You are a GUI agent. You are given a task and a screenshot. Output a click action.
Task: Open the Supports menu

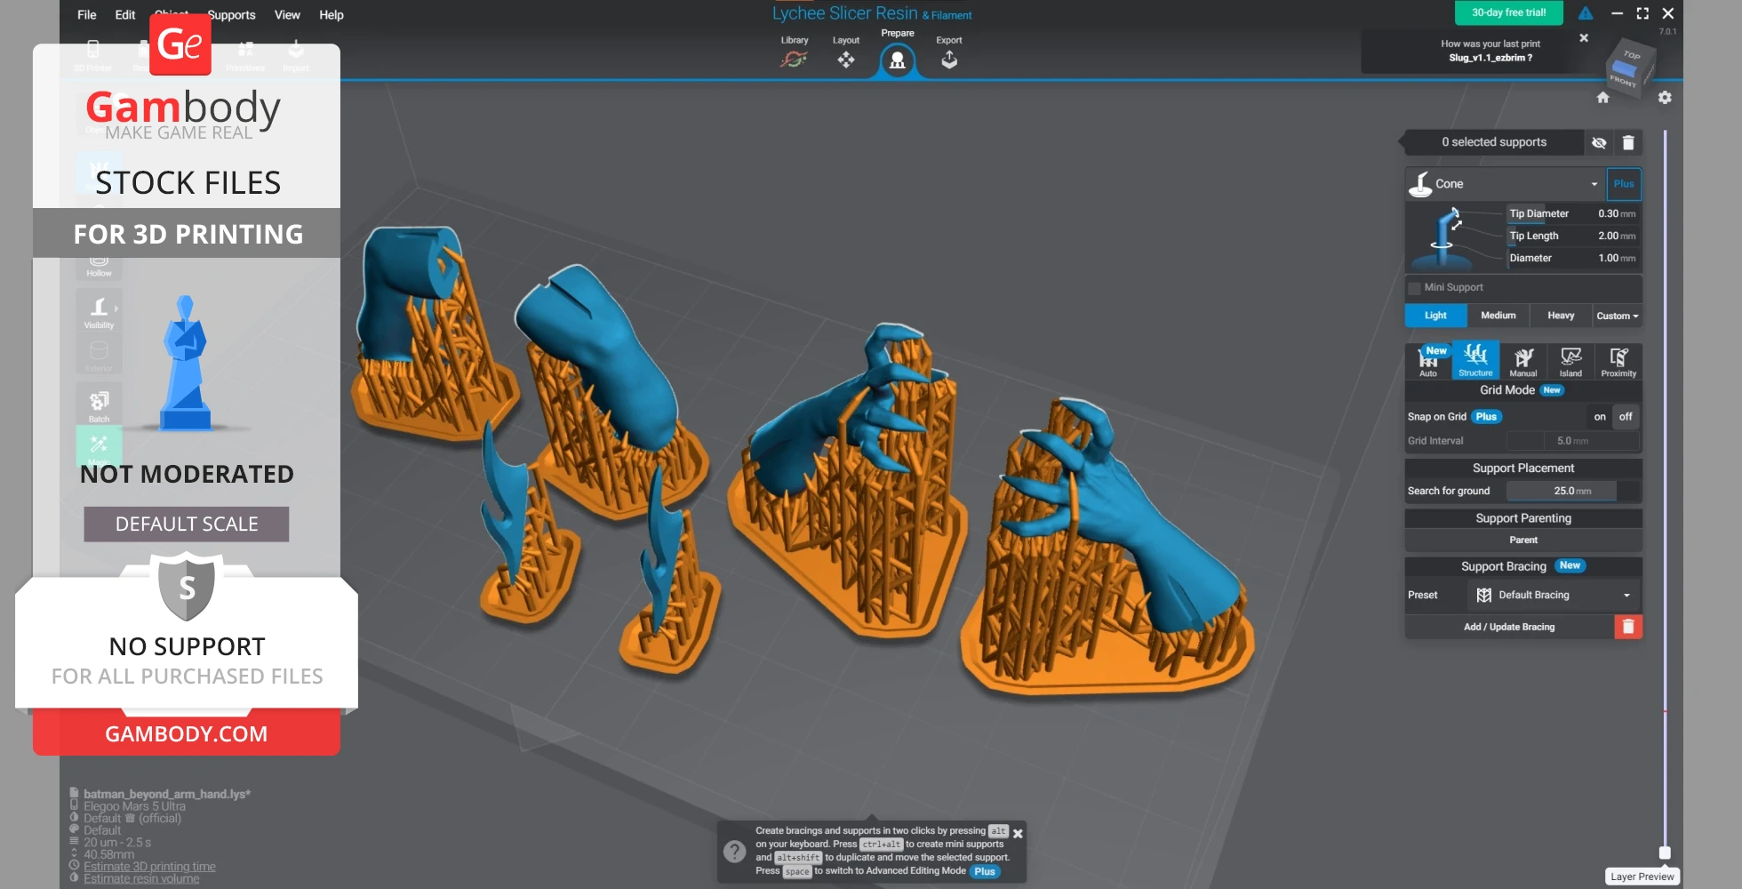pyautogui.click(x=231, y=15)
